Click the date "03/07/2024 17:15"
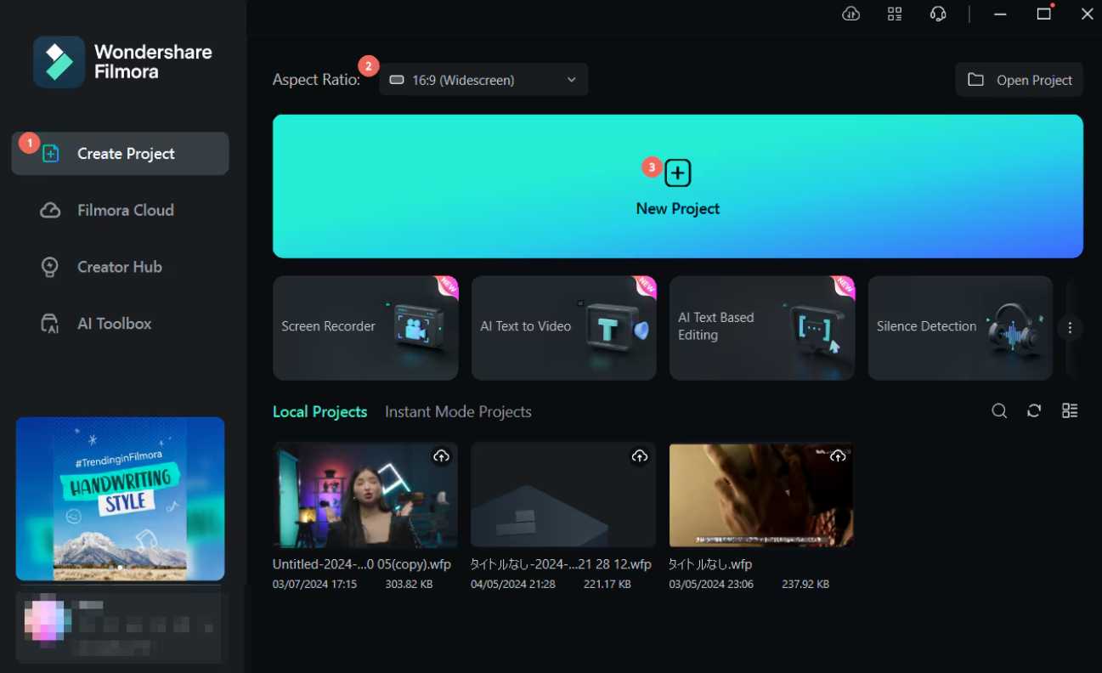 (314, 585)
